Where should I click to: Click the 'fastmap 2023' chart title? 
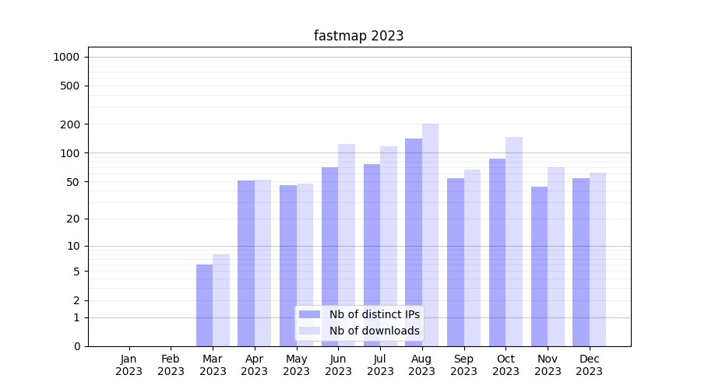(358, 36)
